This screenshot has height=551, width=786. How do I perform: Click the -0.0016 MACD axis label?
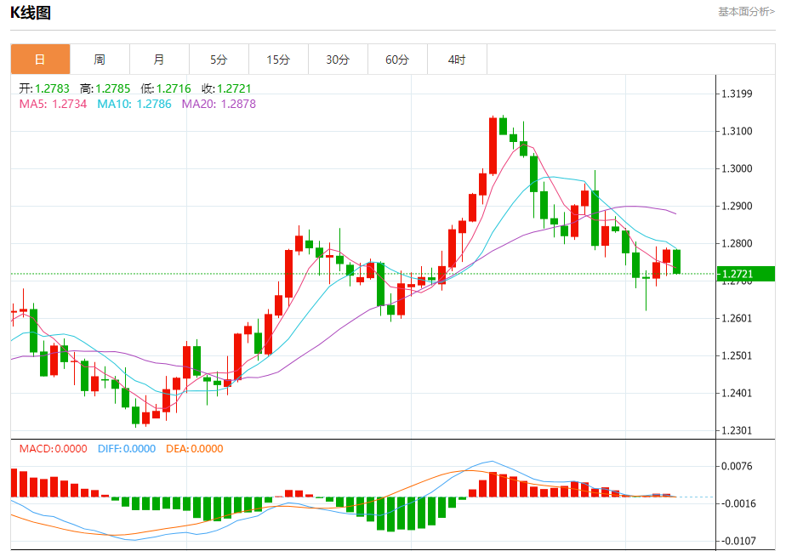(x=738, y=503)
